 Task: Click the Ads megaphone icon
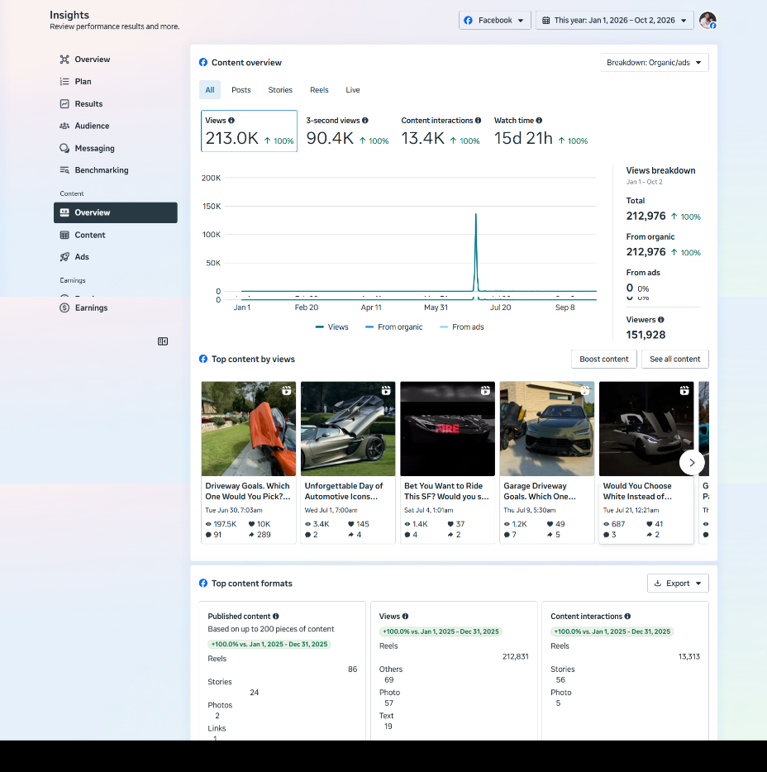(64, 257)
